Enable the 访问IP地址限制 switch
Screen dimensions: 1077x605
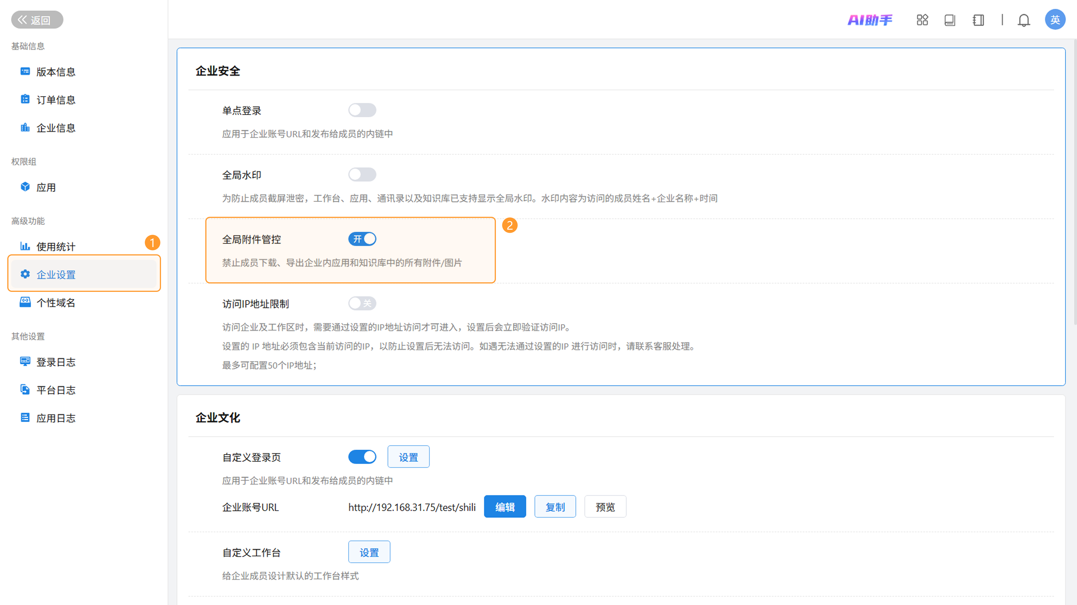[x=362, y=304]
